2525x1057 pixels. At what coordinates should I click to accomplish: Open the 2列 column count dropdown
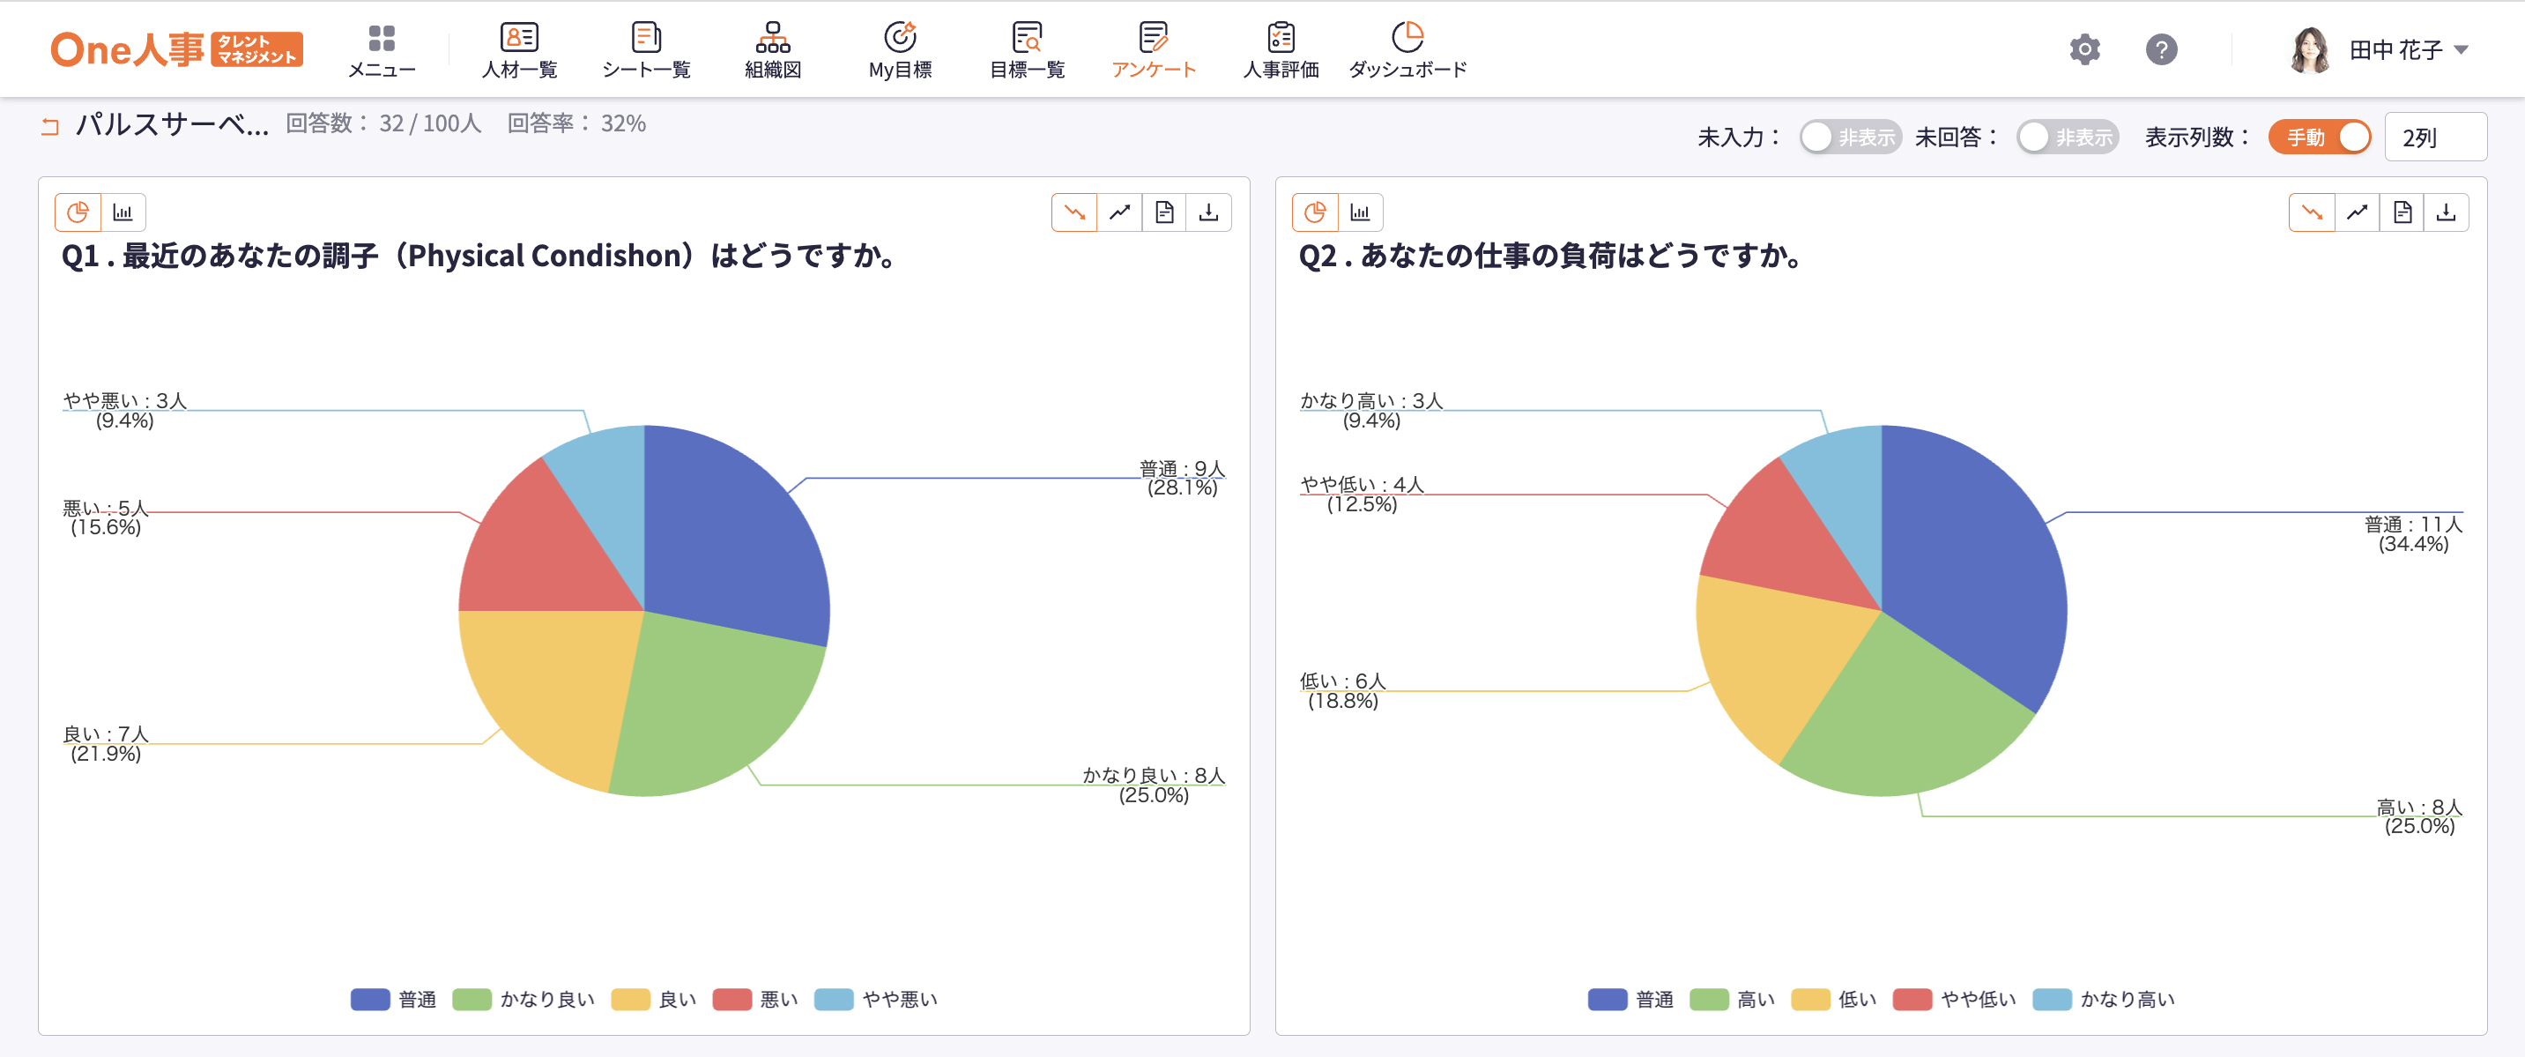click(x=2434, y=138)
